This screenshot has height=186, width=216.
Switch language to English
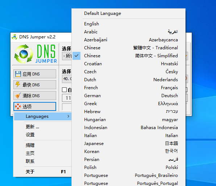point(129,24)
